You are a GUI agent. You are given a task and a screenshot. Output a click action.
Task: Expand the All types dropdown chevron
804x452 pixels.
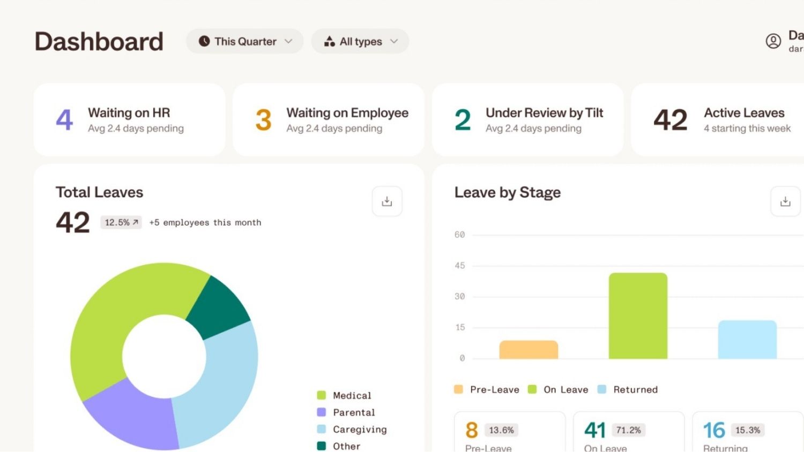[x=394, y=41]
